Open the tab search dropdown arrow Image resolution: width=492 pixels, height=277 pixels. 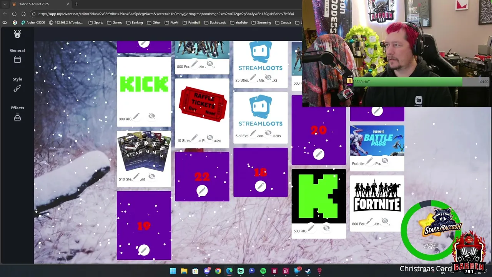pos(5,4)
